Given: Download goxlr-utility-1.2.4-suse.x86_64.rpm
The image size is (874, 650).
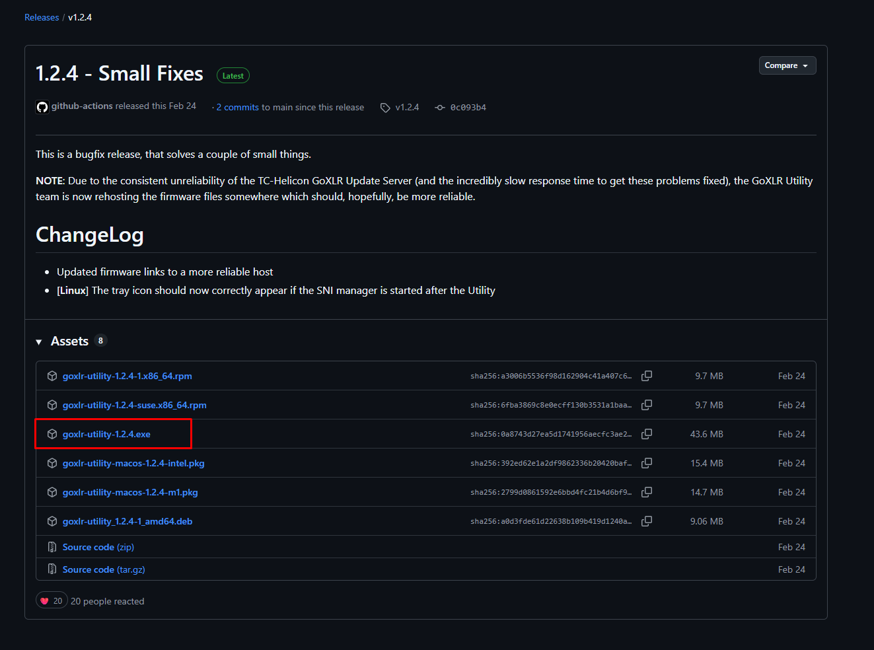Looking at the screenshot, I should 135,405.
